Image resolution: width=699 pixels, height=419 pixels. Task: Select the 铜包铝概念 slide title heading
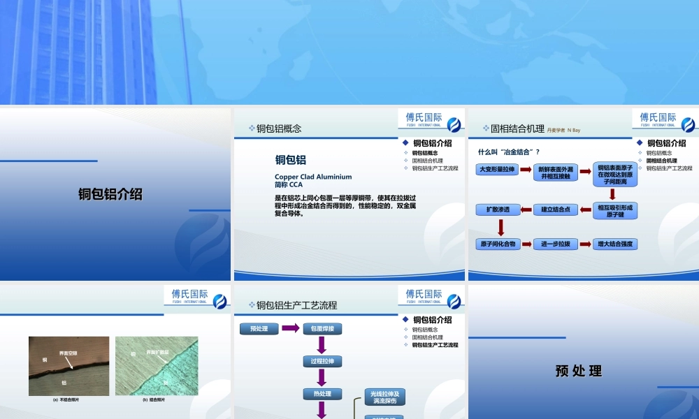[279, 128]
